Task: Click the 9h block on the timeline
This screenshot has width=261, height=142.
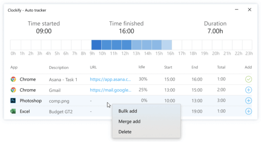Action: (x=96, y=45)
